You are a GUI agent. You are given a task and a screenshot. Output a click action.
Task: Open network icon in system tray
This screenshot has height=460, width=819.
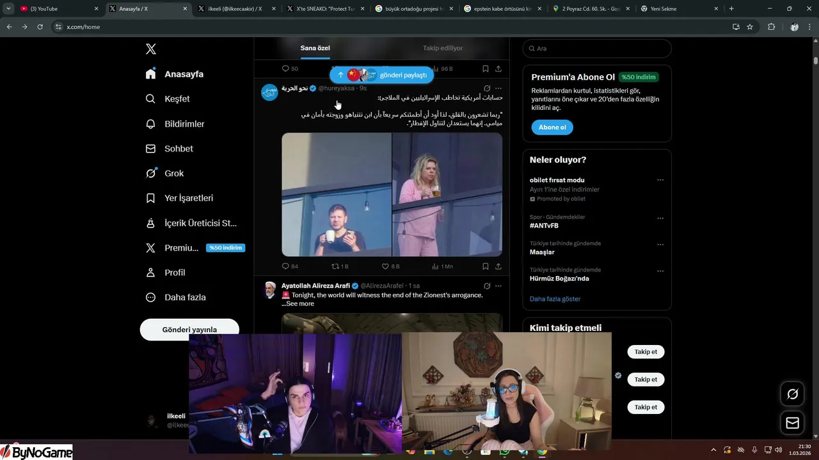tap(768, 450)
